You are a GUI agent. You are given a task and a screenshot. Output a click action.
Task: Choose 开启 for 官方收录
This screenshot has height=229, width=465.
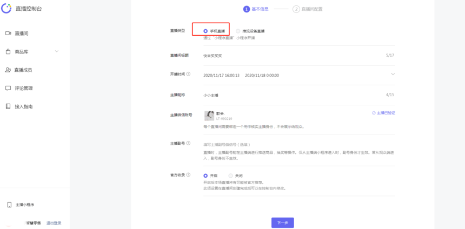(x=205, y=176)
